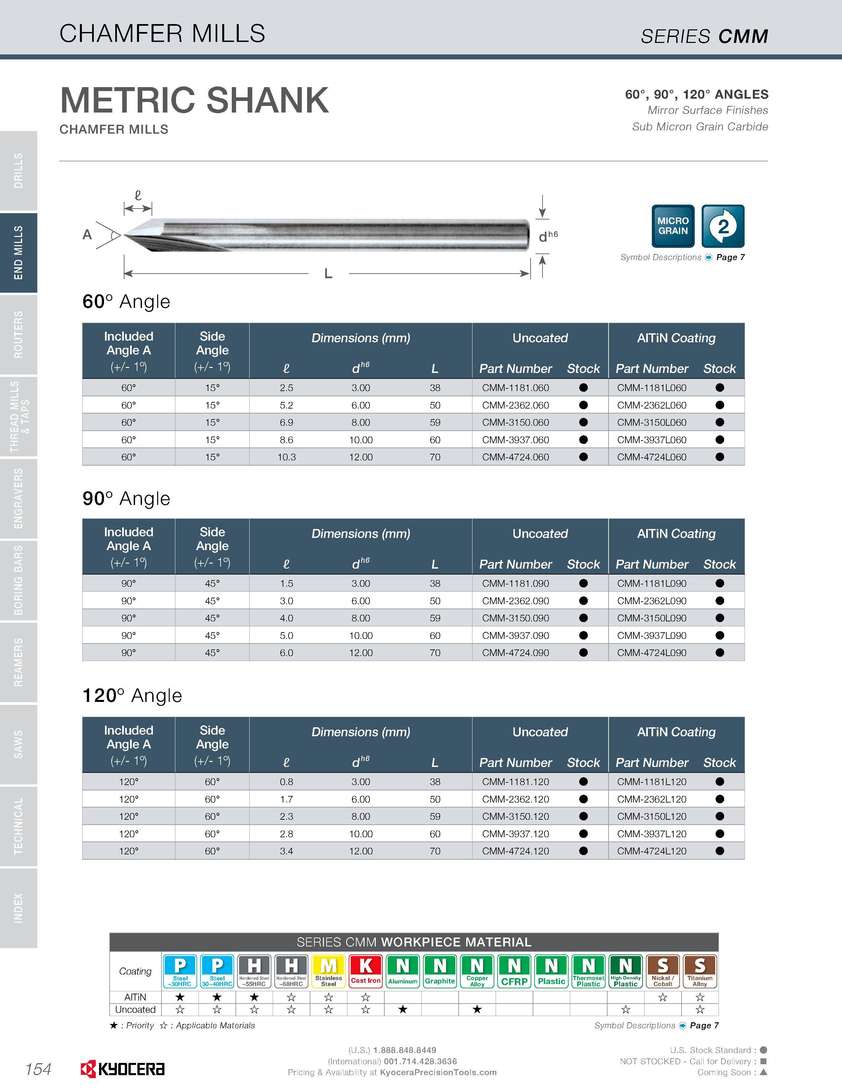The height and width of the screenshot is (1089, 842).
Task: Click the Stainless Steel M icon
Action: coord(329,971)
